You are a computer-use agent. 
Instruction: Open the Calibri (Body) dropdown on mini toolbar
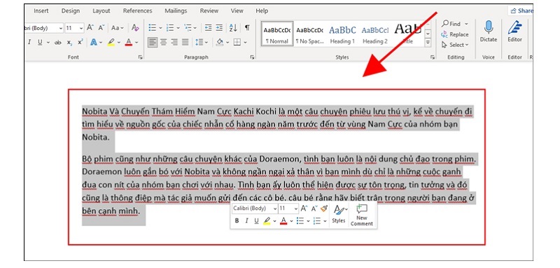pyautogui.click(x=275, y=209)
